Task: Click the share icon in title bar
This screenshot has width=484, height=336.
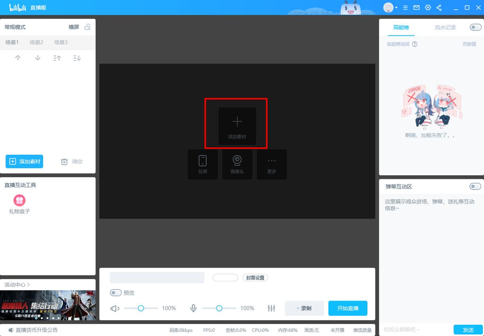Action: pos(439,8)
